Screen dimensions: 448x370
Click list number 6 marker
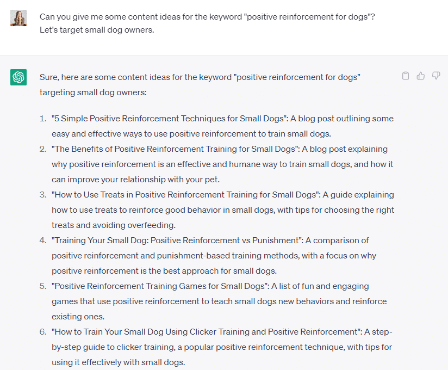(x=43, y=332)
